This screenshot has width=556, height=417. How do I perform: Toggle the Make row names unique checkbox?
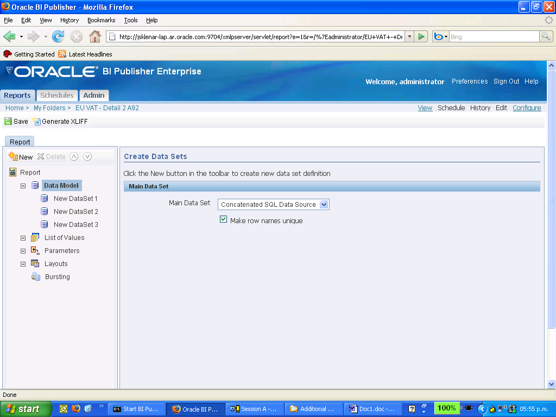click(223, 219)
